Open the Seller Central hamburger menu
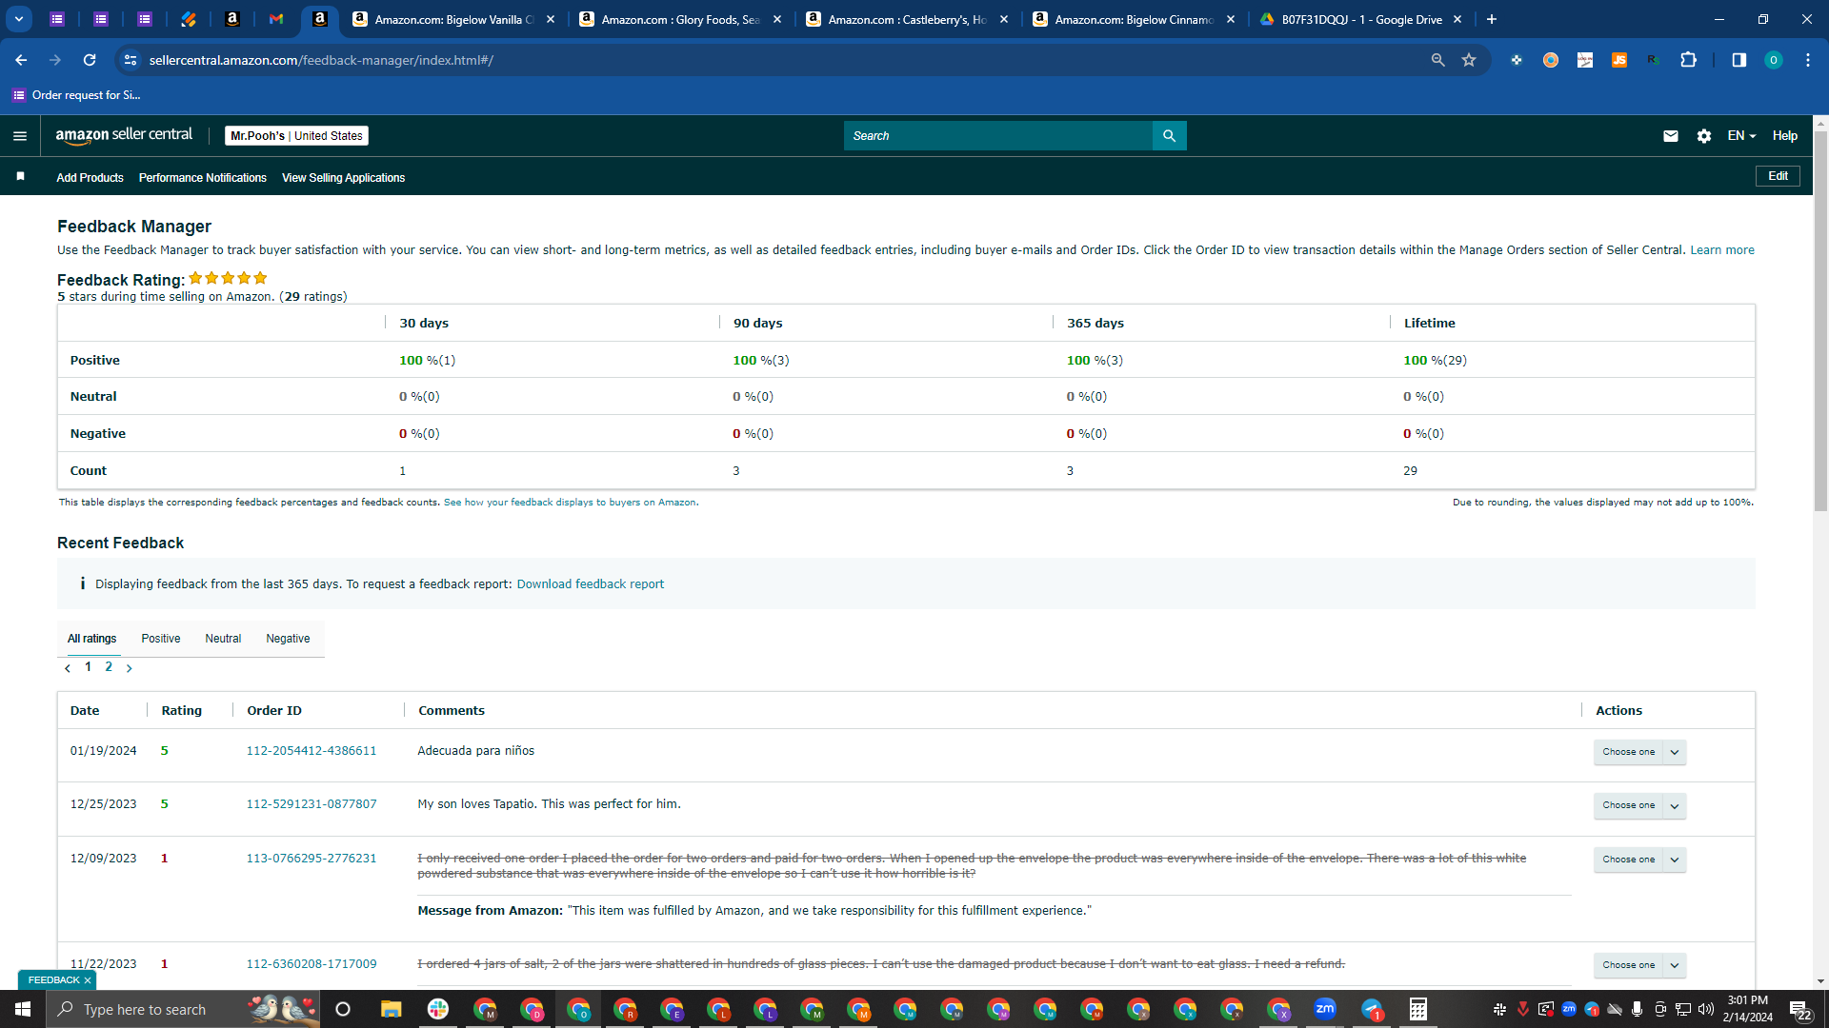The height and width of the screenshot is (1028, 1829). (x=19, y=136)
